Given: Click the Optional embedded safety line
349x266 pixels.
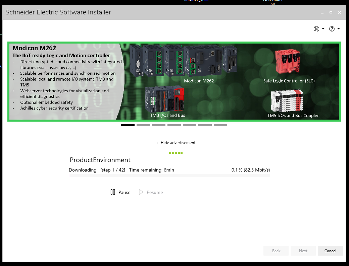Looking at the screenshot, I should coord(47,103).
